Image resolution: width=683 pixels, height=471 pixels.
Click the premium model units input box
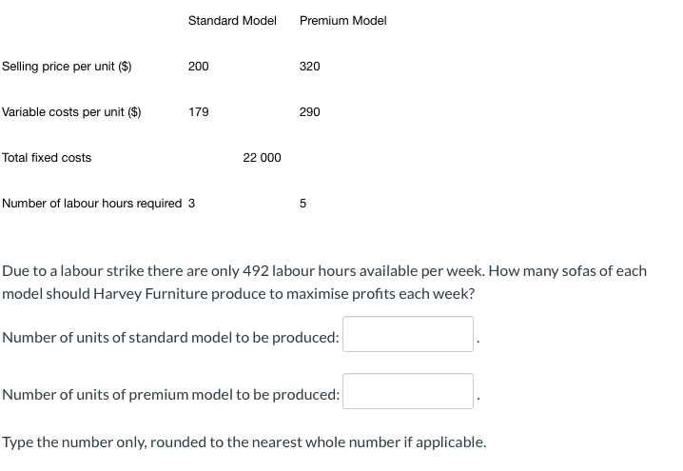408,391
